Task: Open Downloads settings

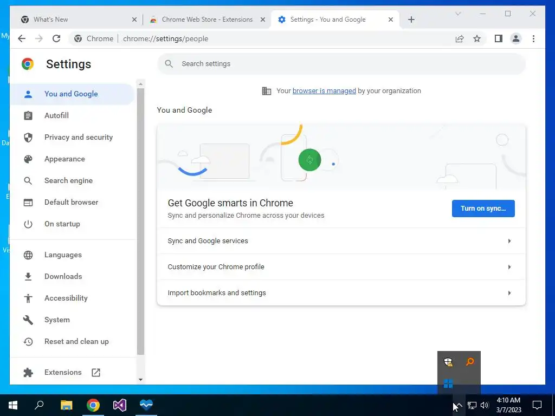Action: pos(72,276)
